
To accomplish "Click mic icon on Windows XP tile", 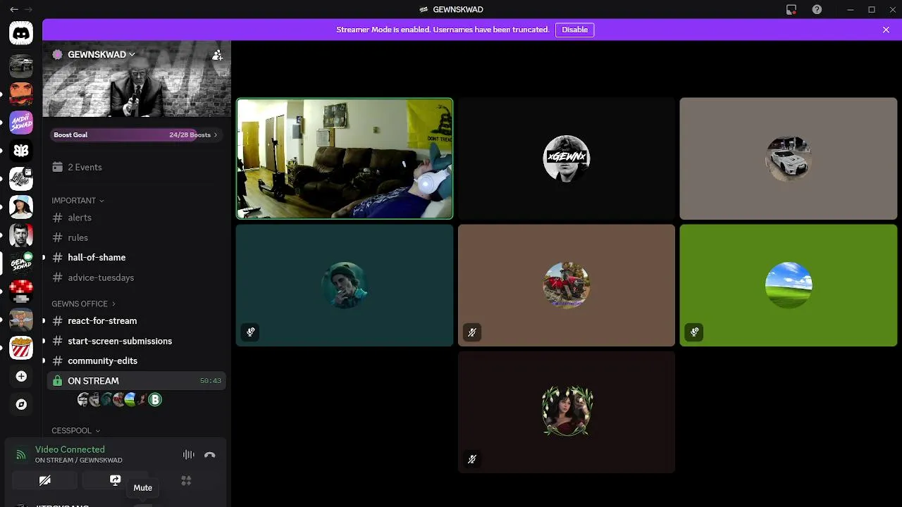I will coord(694,332).
